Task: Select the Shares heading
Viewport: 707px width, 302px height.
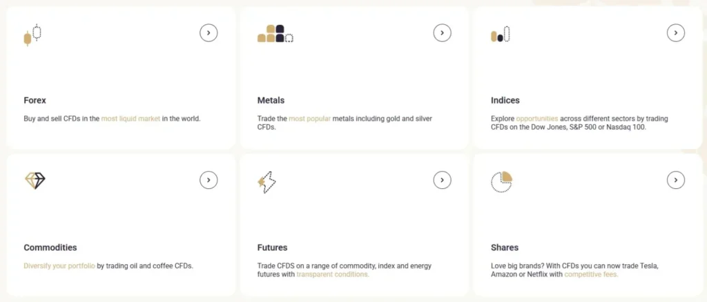Action: point(504,248)
